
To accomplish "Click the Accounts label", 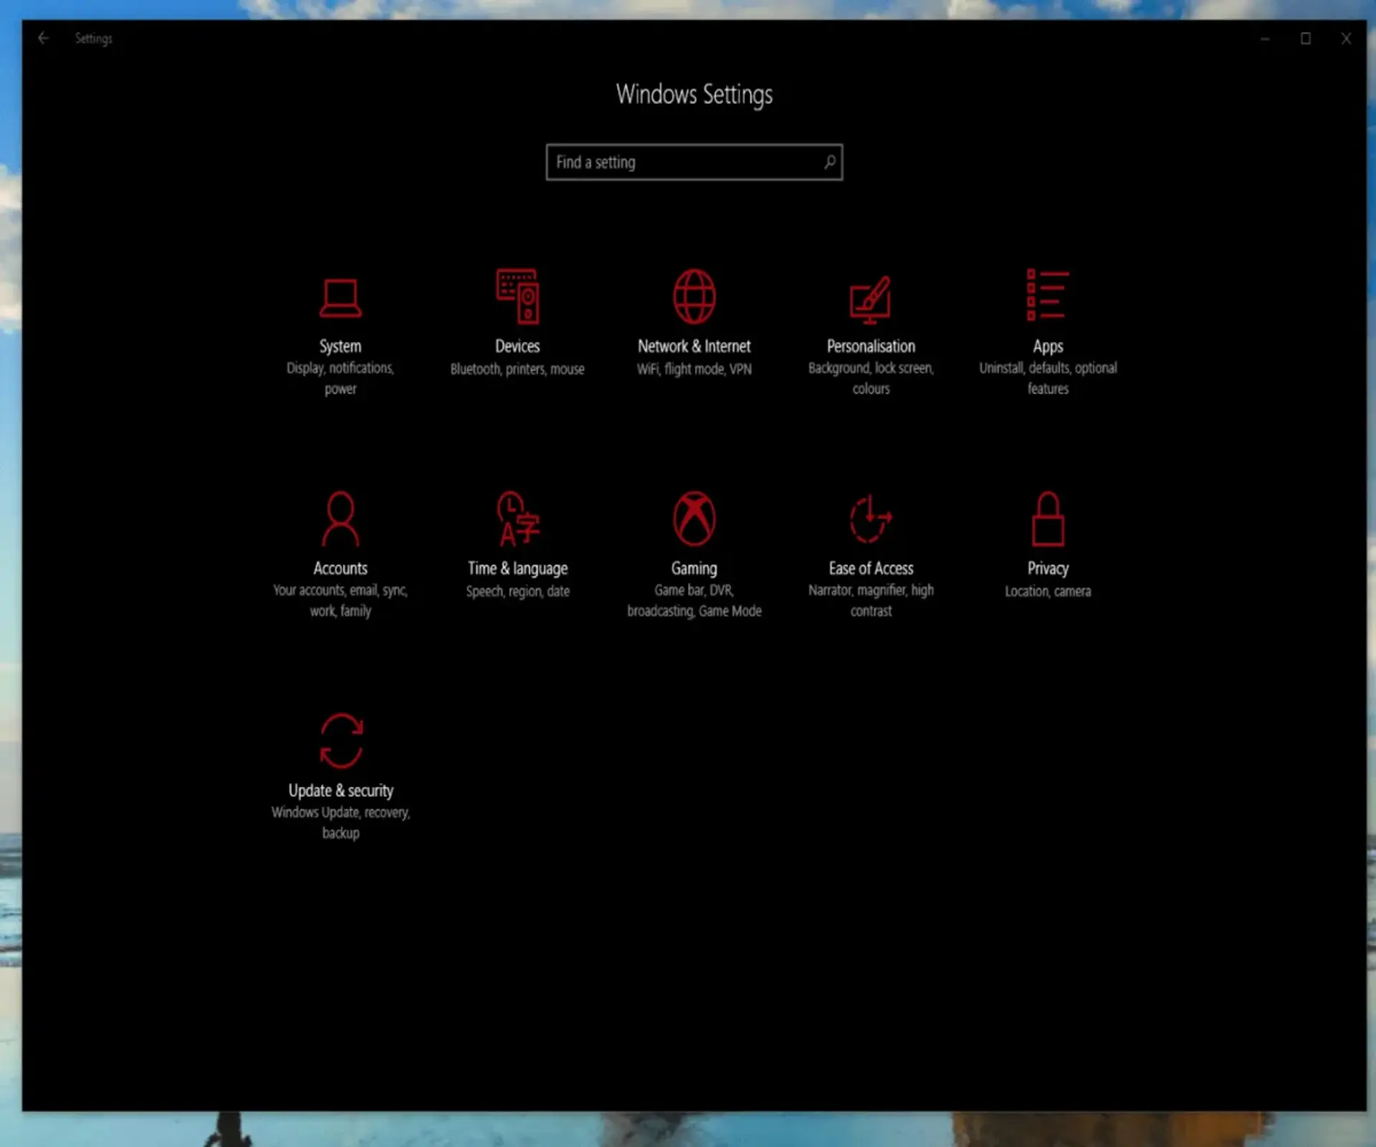I will (340, 568).
